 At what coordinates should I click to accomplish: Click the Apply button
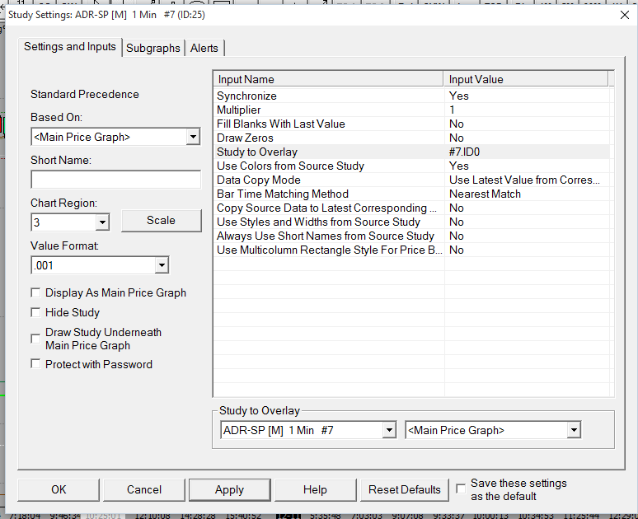tap(230, 489)
